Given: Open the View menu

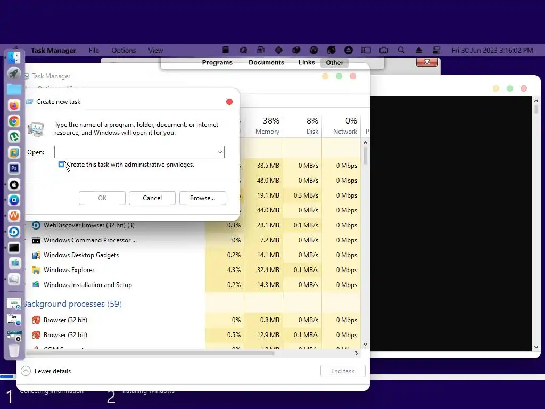Looking at the screenshot, I should tap(155, 51).
